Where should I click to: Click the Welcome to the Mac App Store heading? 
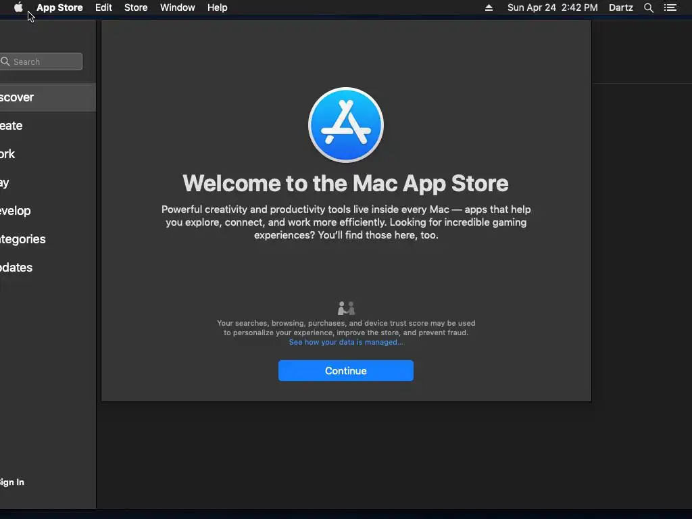click(x=345, y=183)
